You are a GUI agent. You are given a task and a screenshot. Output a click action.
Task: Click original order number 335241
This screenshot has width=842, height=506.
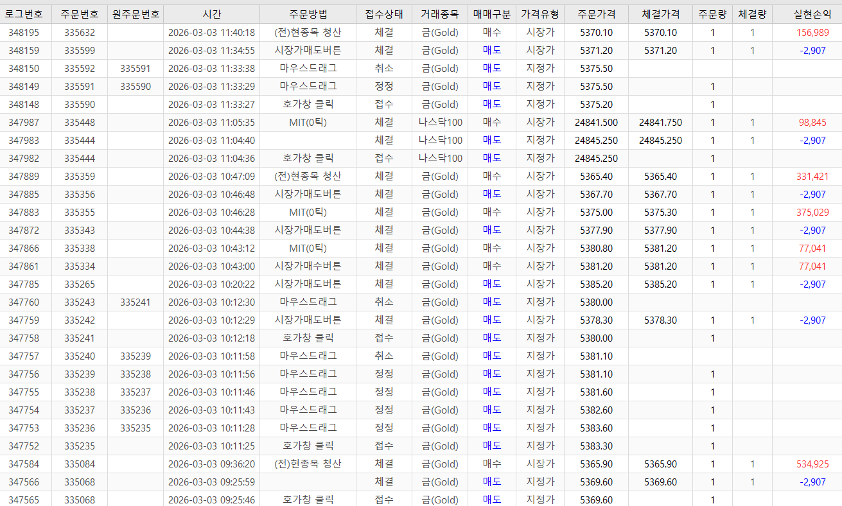click(136, 302)
